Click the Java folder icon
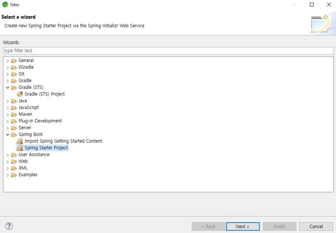Screen dimensions: 336x233 click(14, 101)
